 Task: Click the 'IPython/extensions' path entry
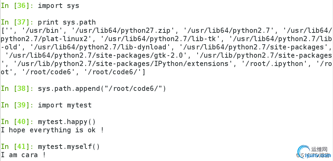tap(123, 64)
